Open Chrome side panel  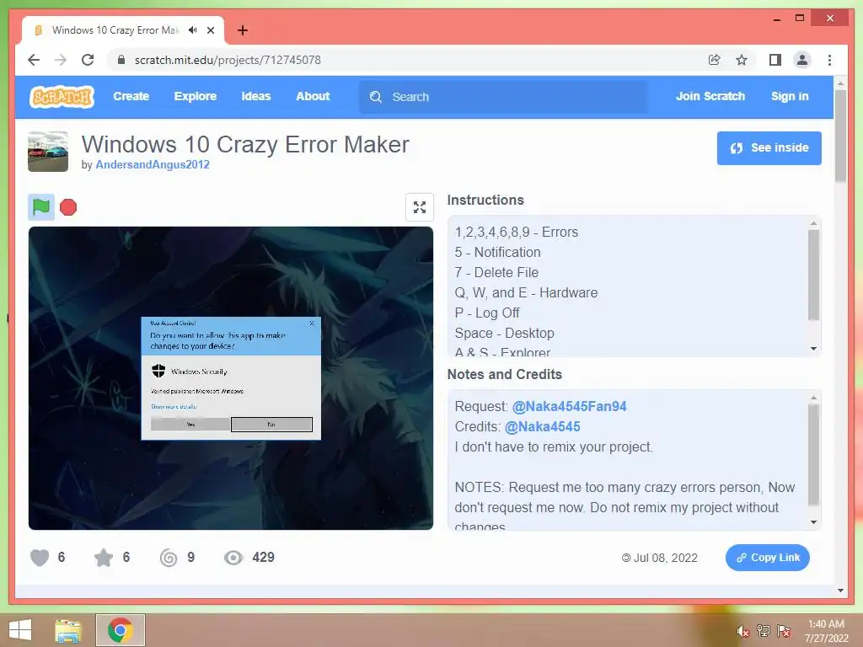(775, 60)
